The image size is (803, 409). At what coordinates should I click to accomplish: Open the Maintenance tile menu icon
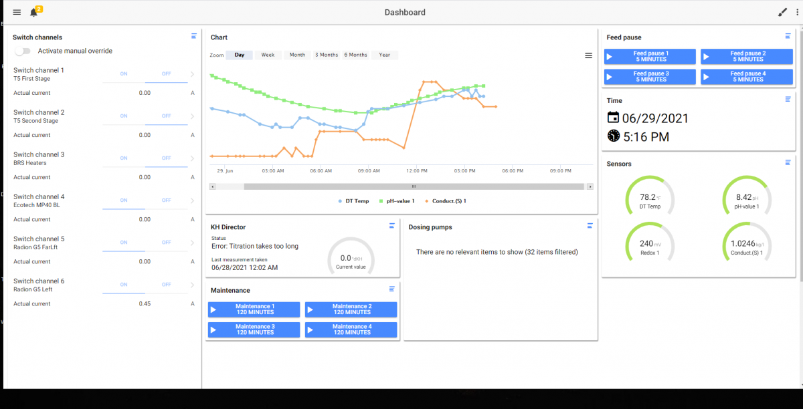(x=392, y=289)
